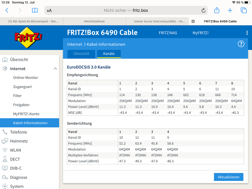This screenshot has width=252, height=189.
Task: Open the three-dot options menu
Action: pyautogui.click(x=247, y=33)
